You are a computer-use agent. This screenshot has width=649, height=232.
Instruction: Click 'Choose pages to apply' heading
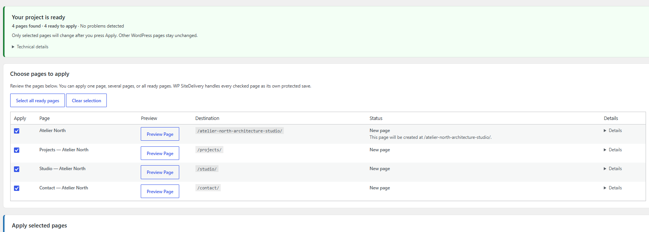[x=40, y=74]
